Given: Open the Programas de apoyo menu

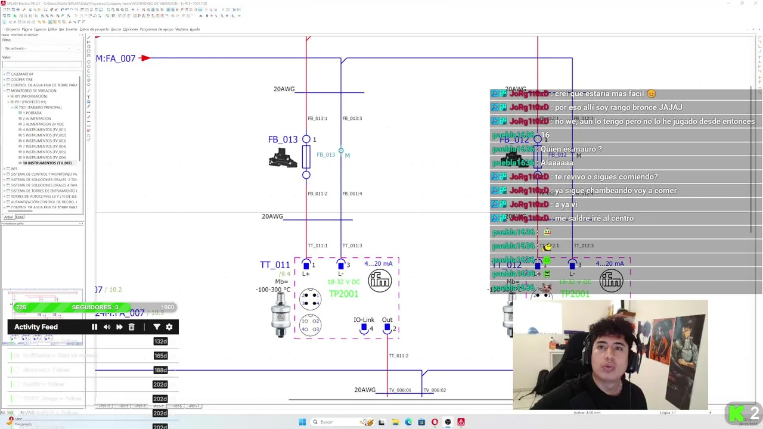Looking at the screenshot, I should pyautogui.click(x=157, y=29).
